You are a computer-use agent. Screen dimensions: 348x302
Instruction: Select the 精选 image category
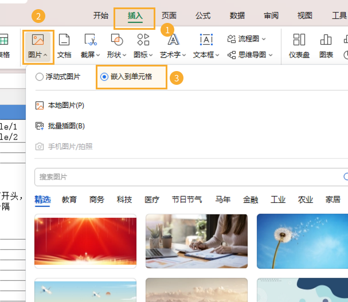coord(42,199)
